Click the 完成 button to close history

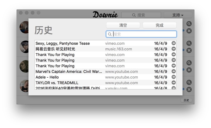[x=159, y=25]
